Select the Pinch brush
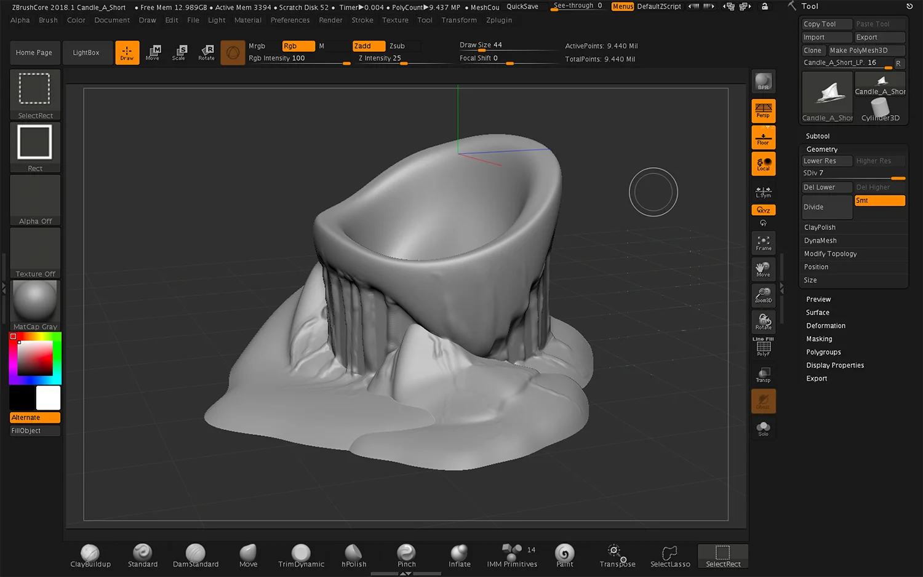The height and width of the screenshot is (577, 923). tap(407, 556)
